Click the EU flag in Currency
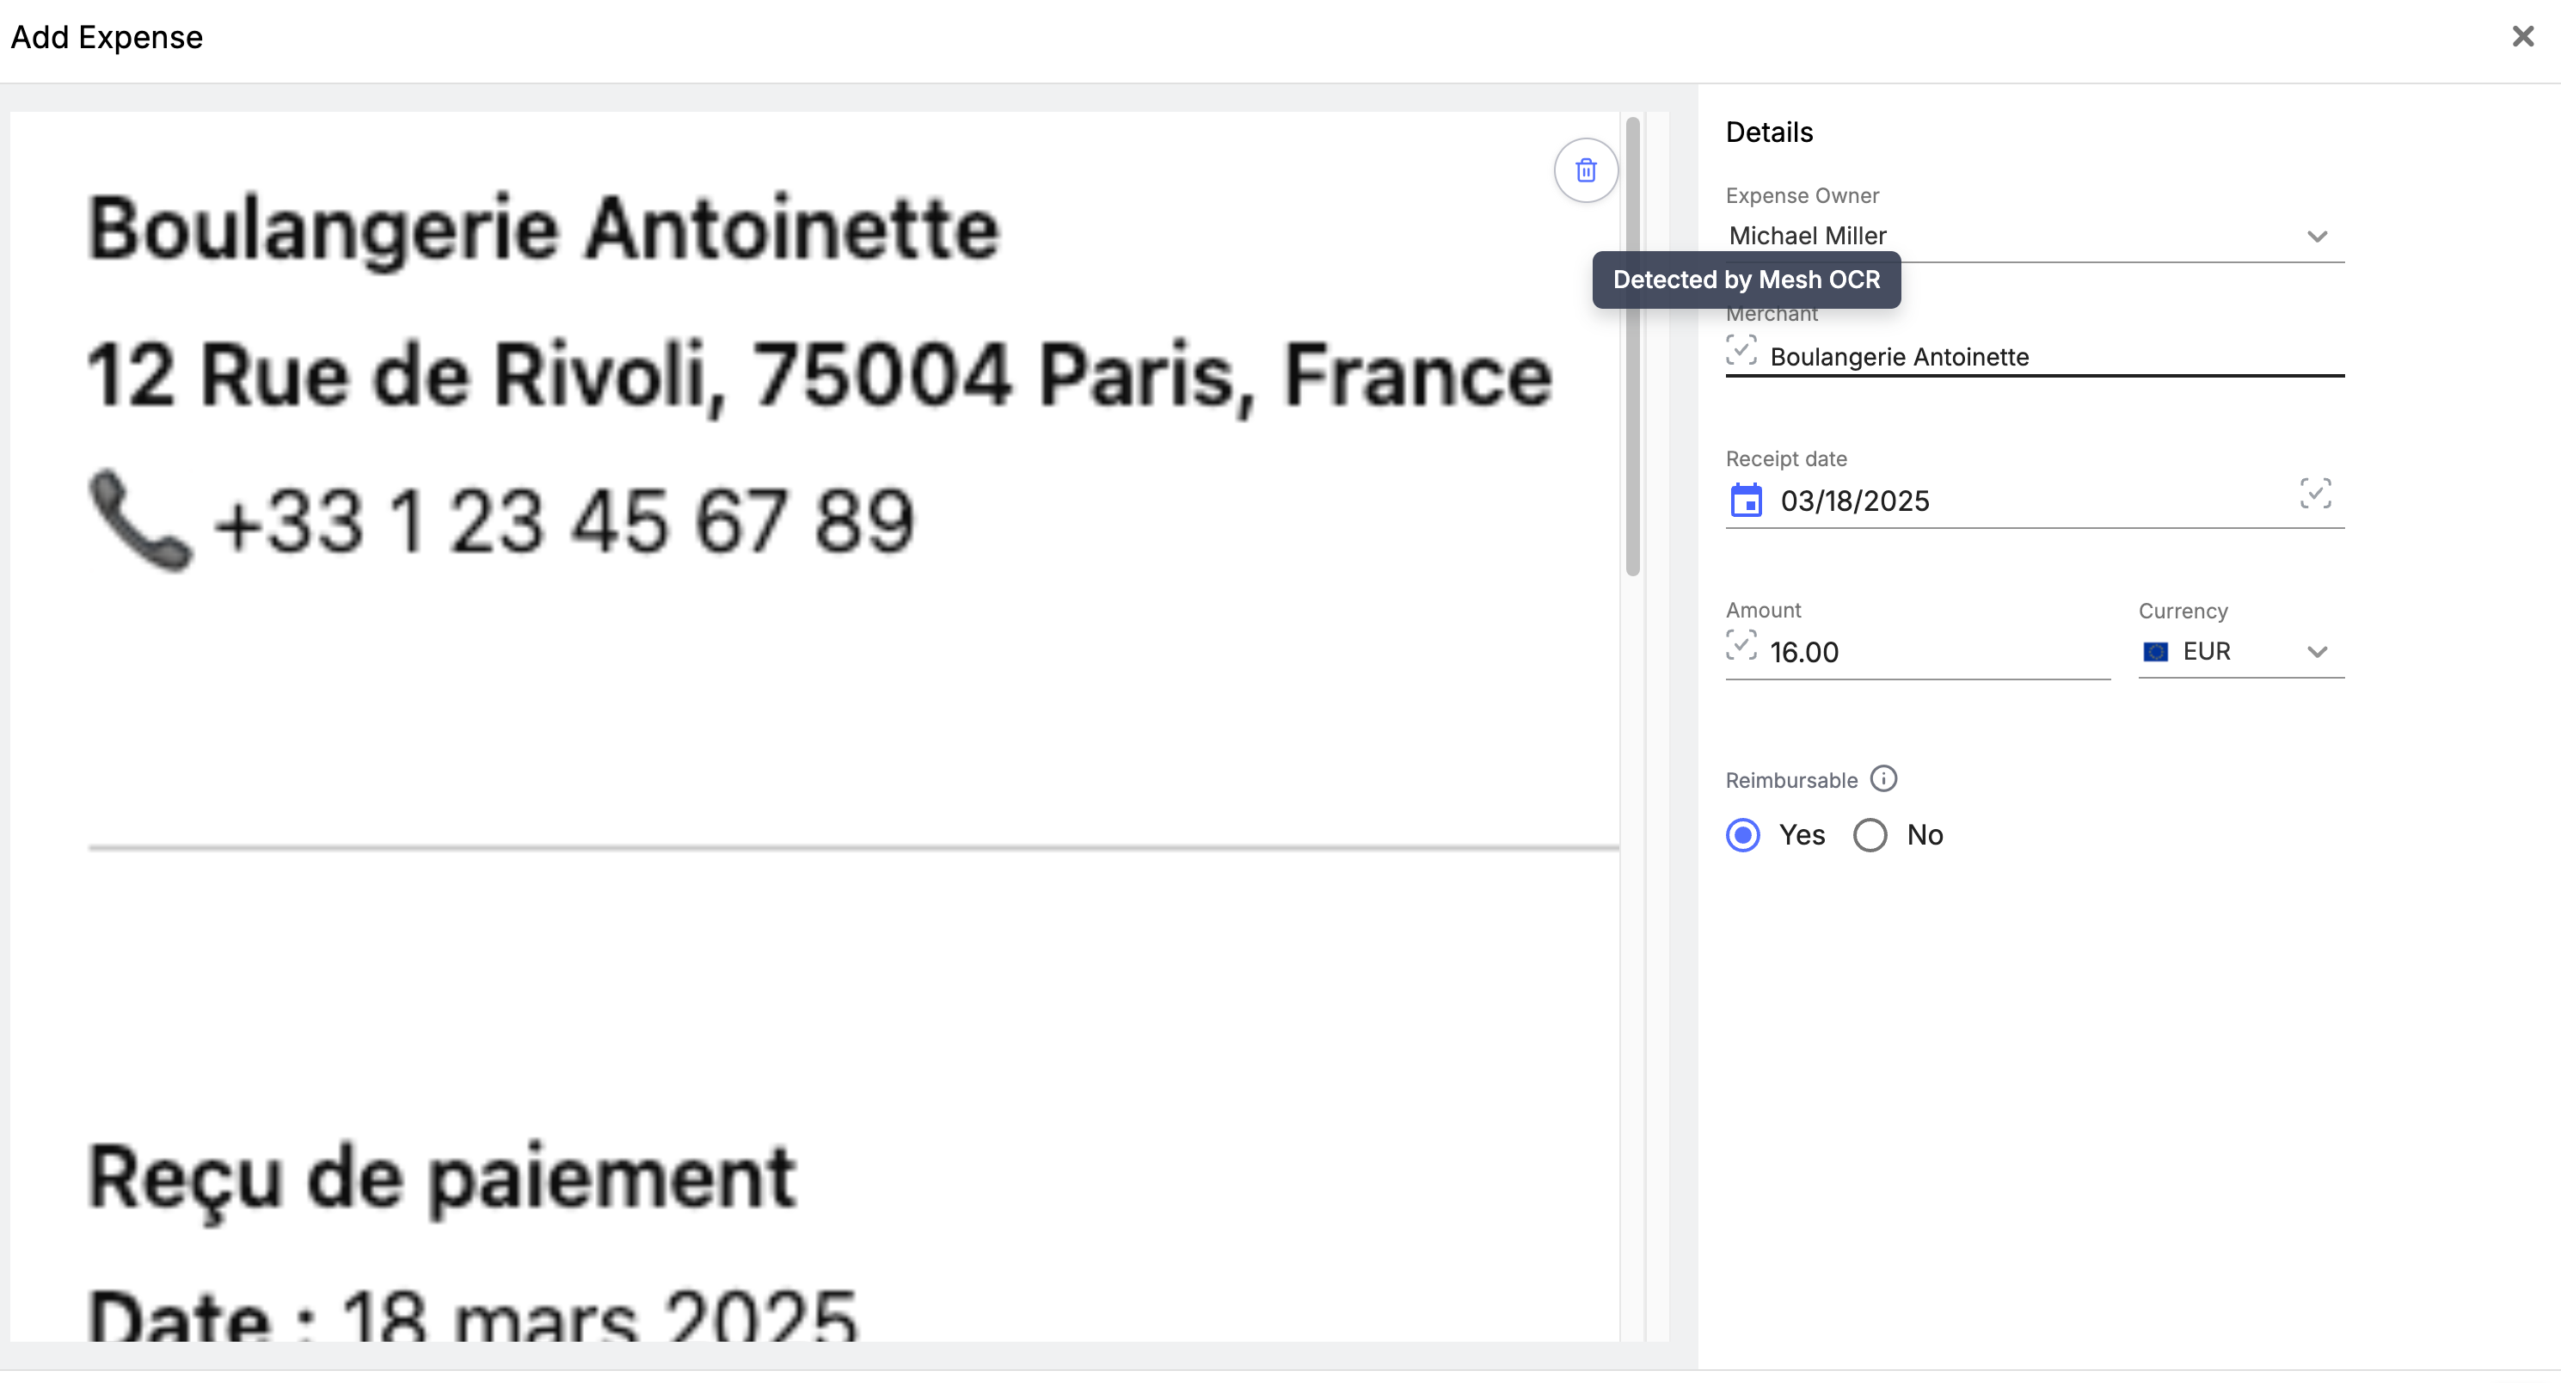The height and width of the screenshot is (1383, 2561). (x=2155, y=652)
